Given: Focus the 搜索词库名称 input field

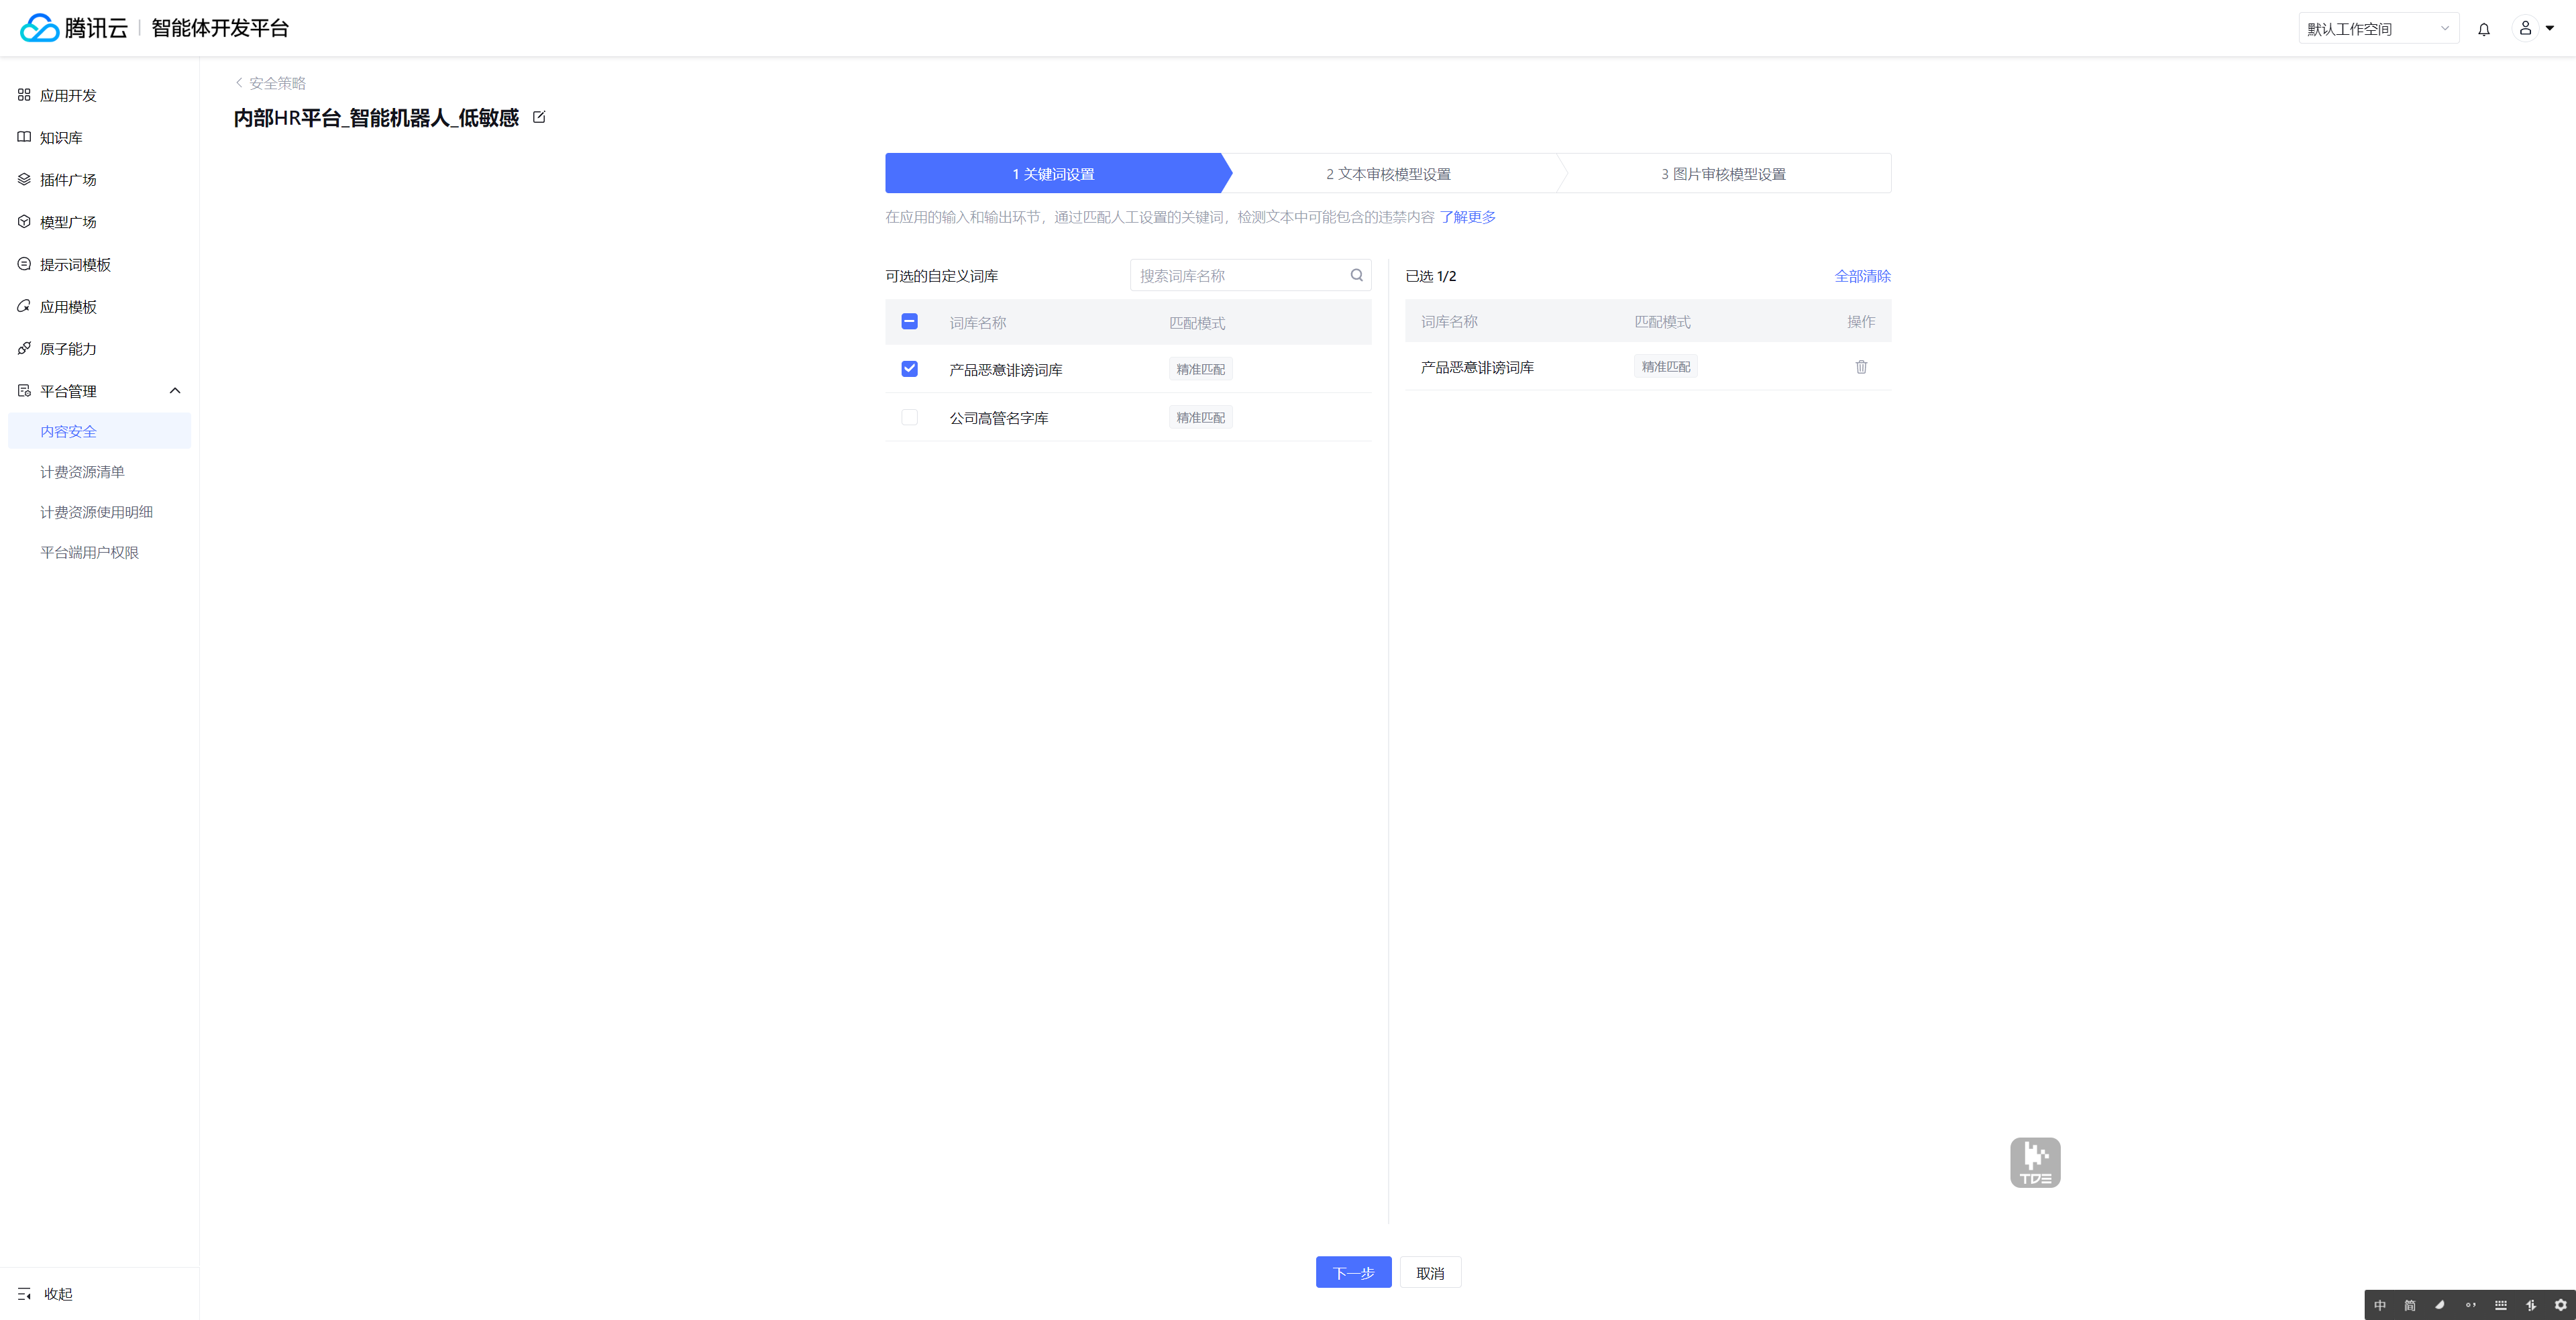Looking at the screenshot, I should point(1240,276).
